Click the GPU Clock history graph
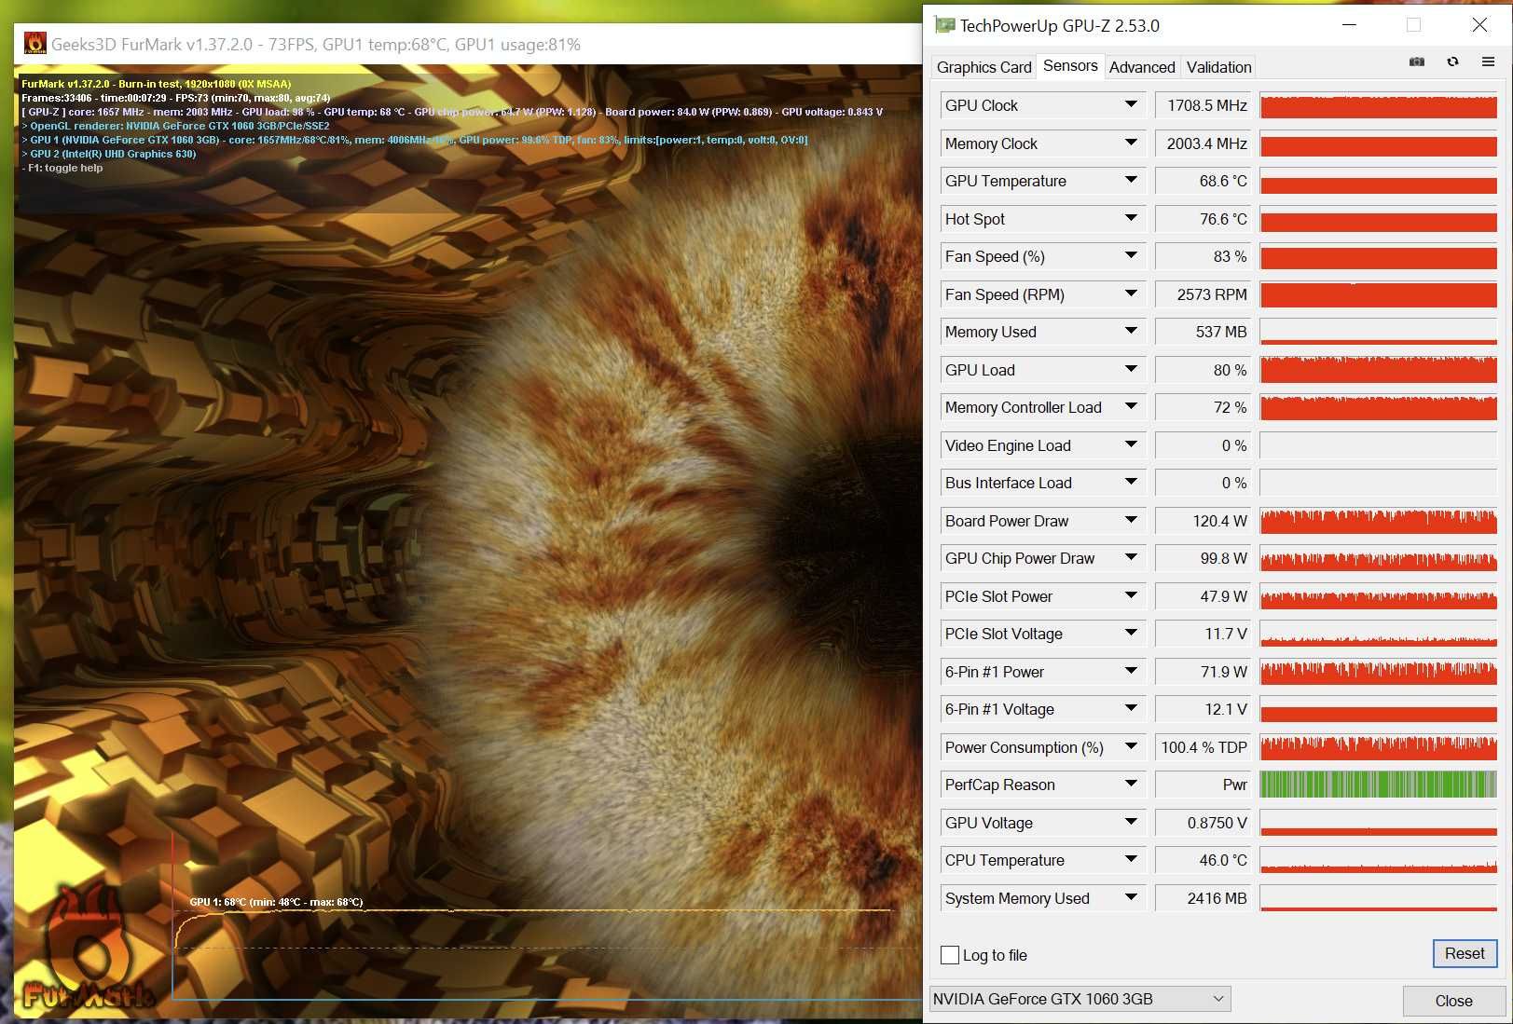 [1379, 105]
